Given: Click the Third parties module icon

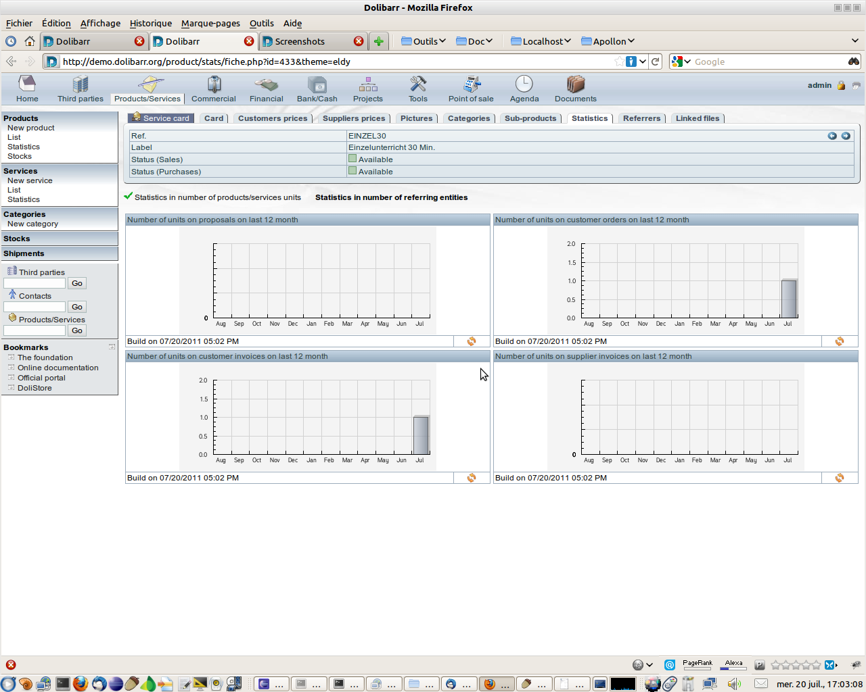Looking at the screenshot, I should [x=80, y=85].
